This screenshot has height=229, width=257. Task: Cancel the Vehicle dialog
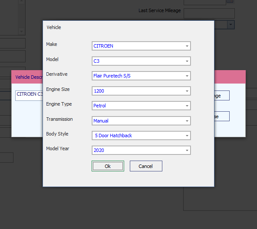click(x=146, y=166)
